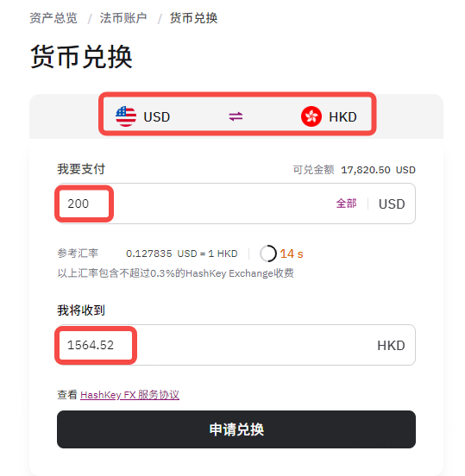Image resolution: width=465 pixels, height=476 pixels.
Task: Open the HKD target currency selector
Action: (x=329, y=116)
